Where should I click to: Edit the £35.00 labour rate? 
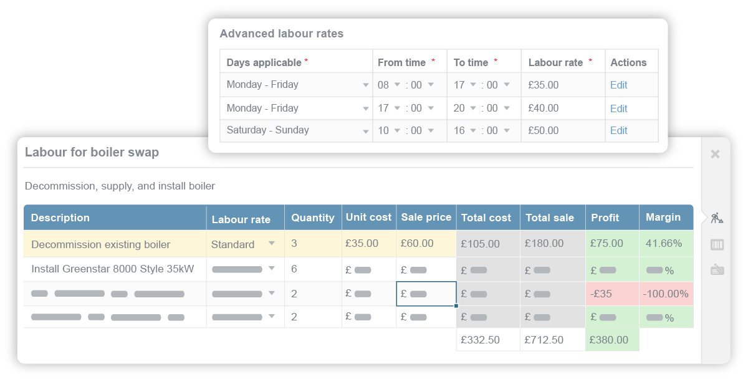pyautogui.click(x=618, y=85)
